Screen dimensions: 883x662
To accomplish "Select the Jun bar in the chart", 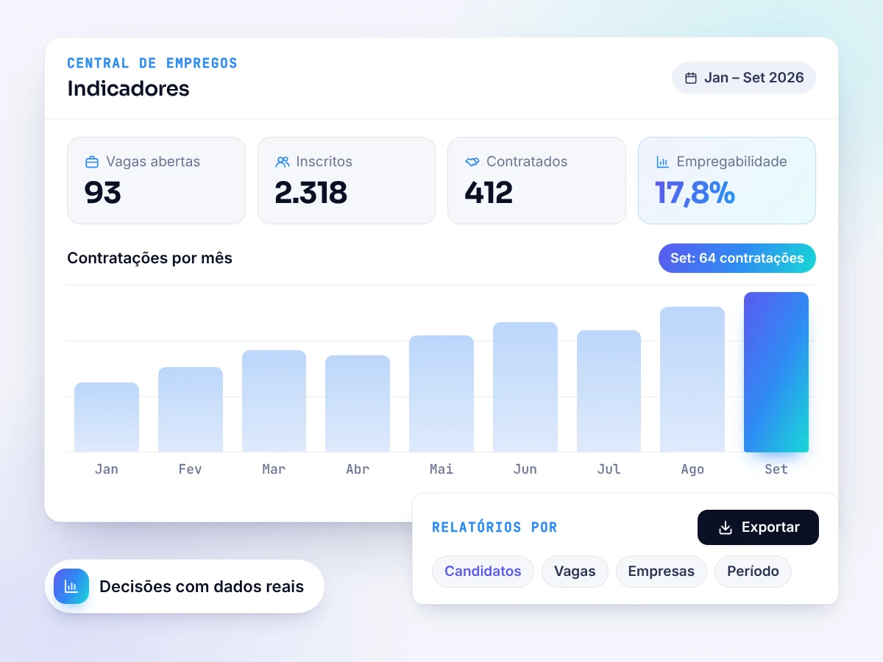I will point(525,387).
